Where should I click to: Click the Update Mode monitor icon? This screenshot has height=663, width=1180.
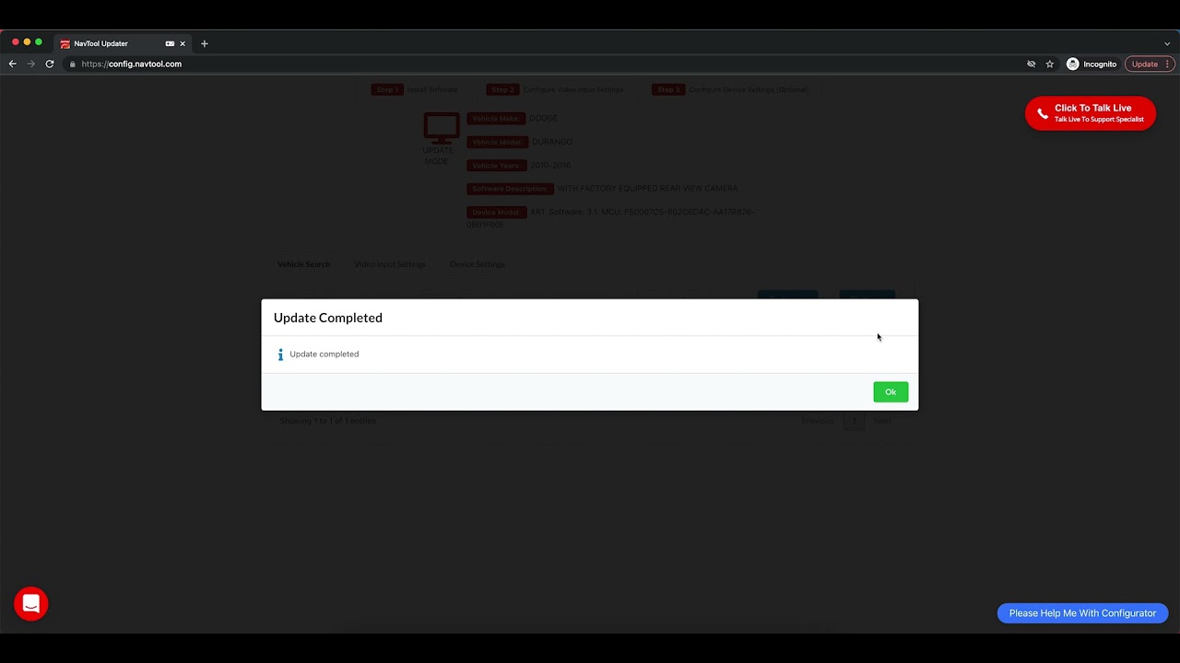click(441, 127)
